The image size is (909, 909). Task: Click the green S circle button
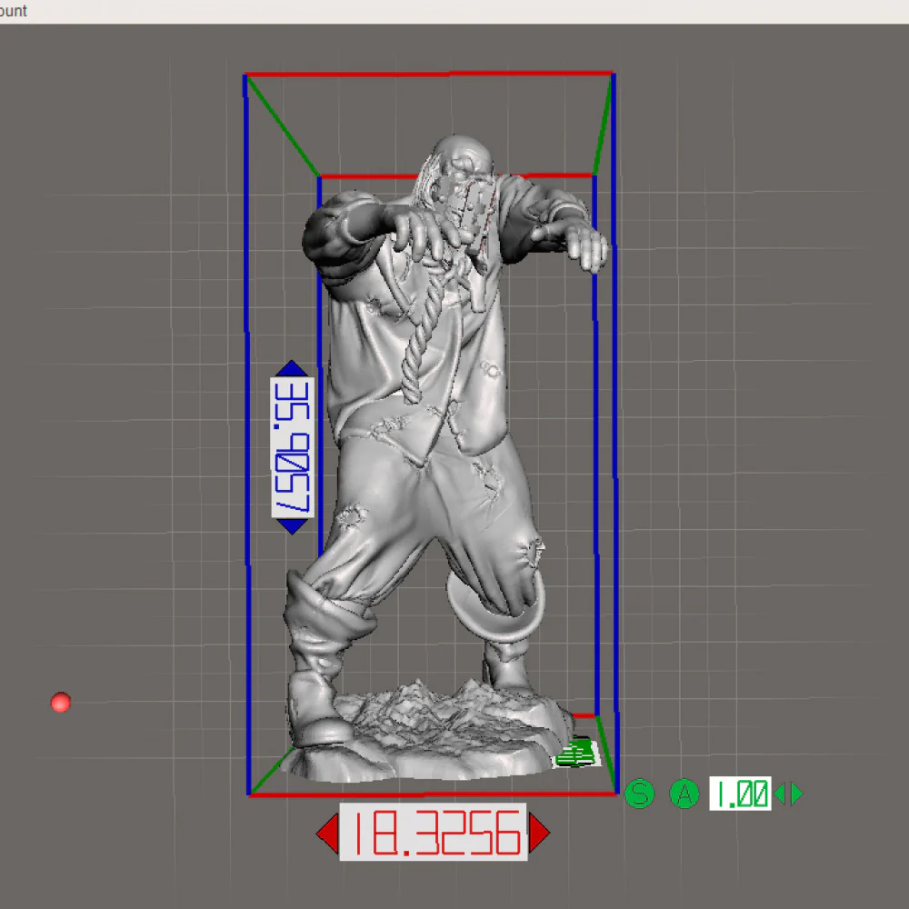click(x=639, y=794)
